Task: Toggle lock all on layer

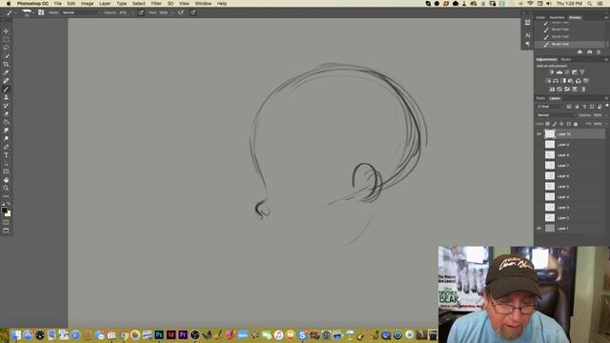Action: pyautogui.click(x=576, y=124)
